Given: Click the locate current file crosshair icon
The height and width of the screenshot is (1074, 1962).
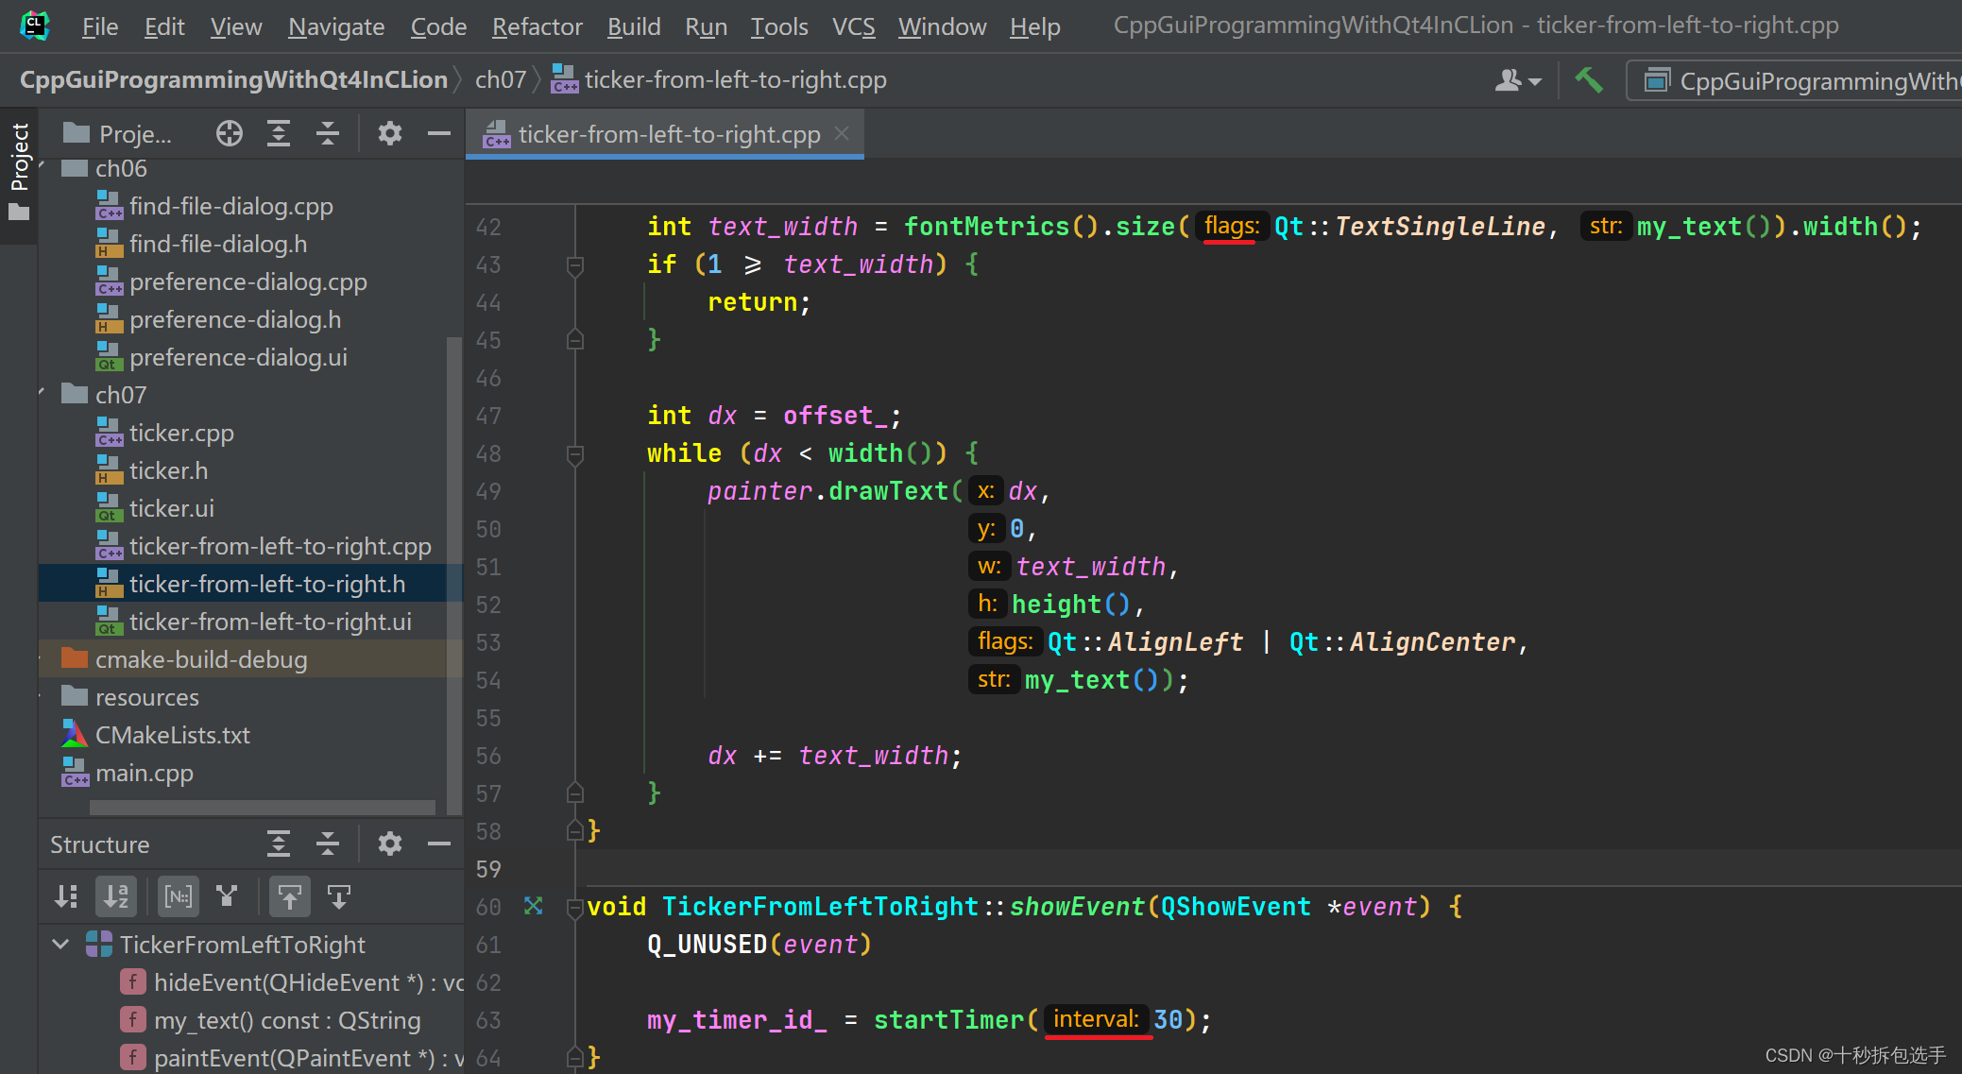Looking at the screenshot, I should pos(229,134).
